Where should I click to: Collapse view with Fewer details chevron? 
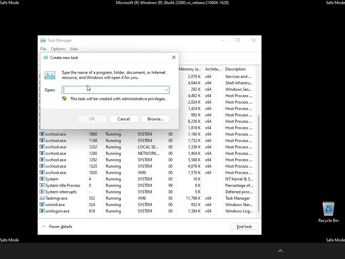[x=43, y=226]
